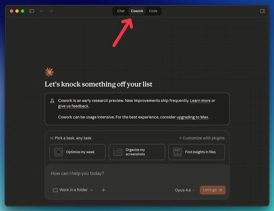Follow the Learn more link
The width and height of the screenshot is (274, 211).
pos(200,101)
